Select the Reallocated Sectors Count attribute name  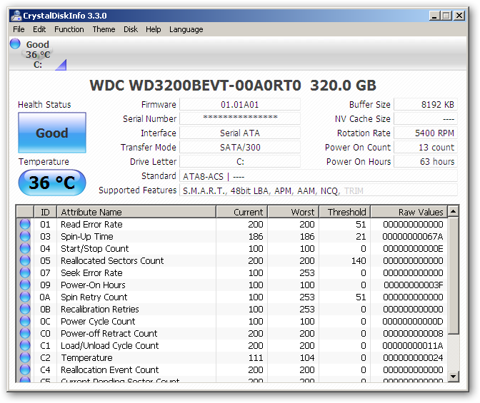coord(112,261)
